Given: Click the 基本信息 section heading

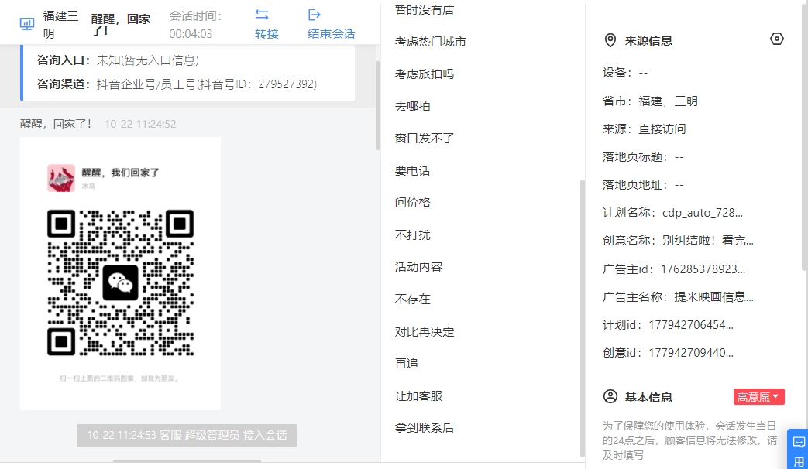Looking at the screenshot, I should [648, 398].
